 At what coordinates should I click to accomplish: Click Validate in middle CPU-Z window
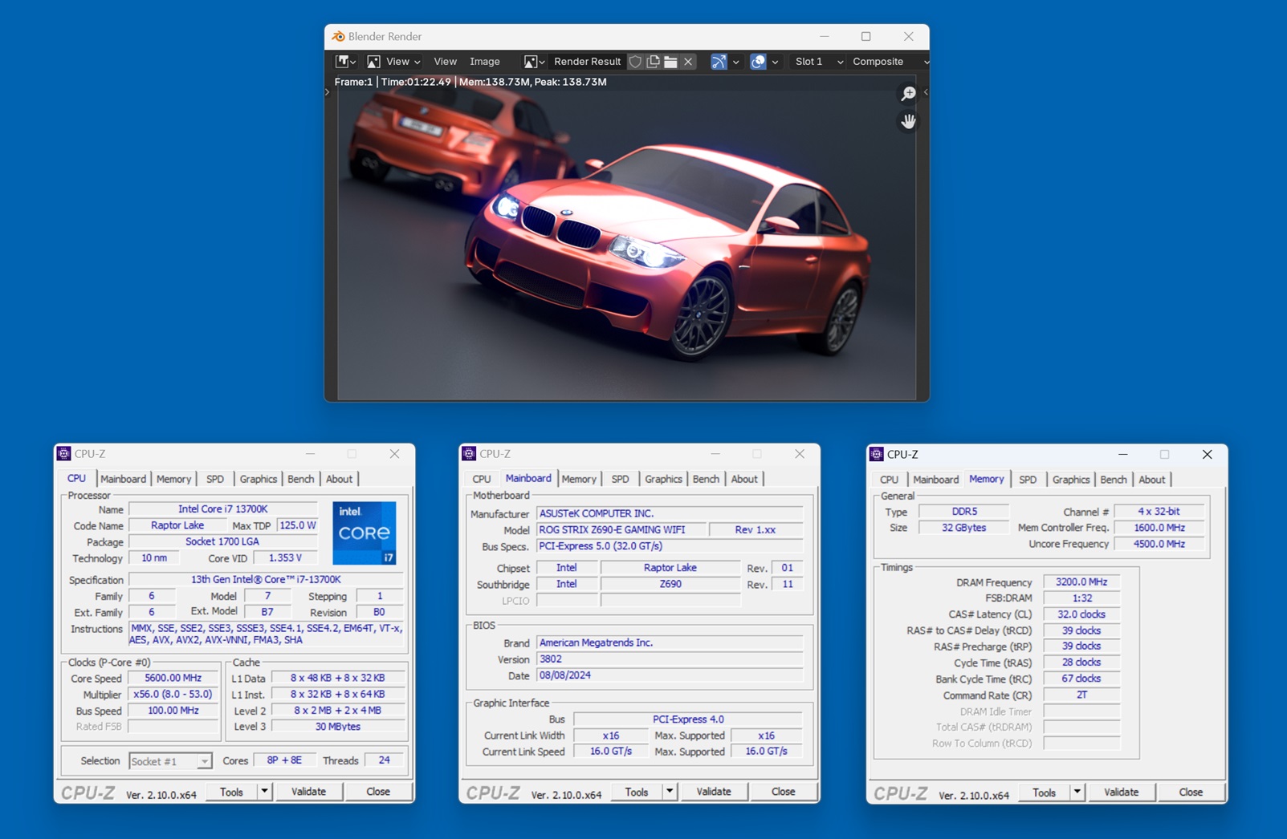[x=714, y=792]
